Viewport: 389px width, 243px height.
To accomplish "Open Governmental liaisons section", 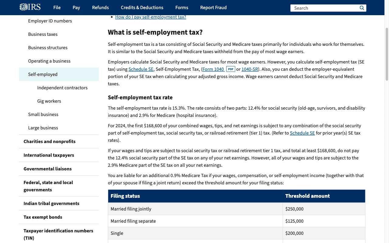I will [x=59, y=169].
